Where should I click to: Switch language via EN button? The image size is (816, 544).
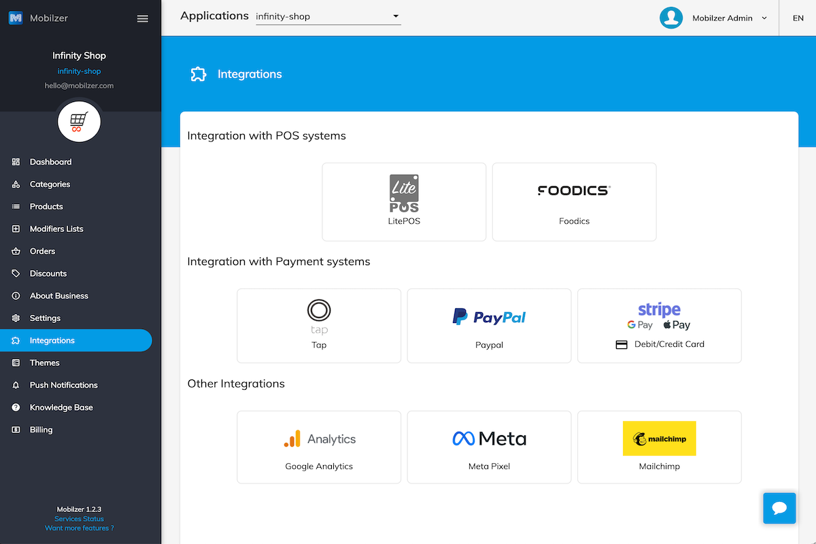coord(798,18)
